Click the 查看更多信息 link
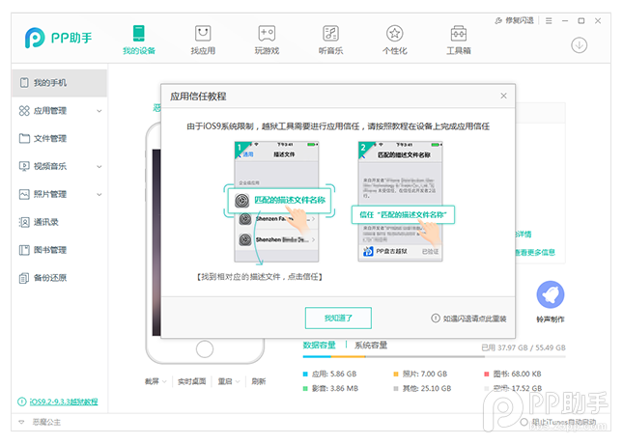The height and width of the screenshot is (444, 623). click(x=535, y=252)
